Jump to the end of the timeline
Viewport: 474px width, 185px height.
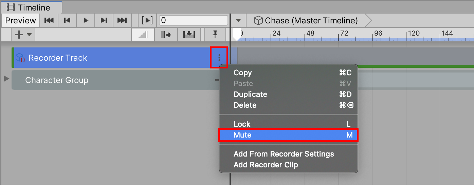click(x=122, y=21)
